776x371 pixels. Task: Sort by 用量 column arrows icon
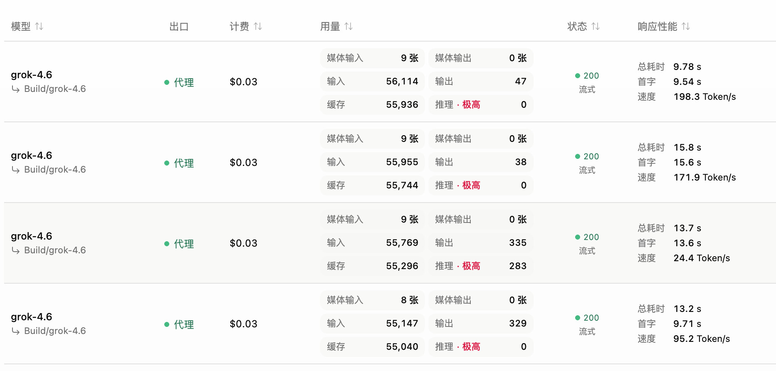(348, 27)
